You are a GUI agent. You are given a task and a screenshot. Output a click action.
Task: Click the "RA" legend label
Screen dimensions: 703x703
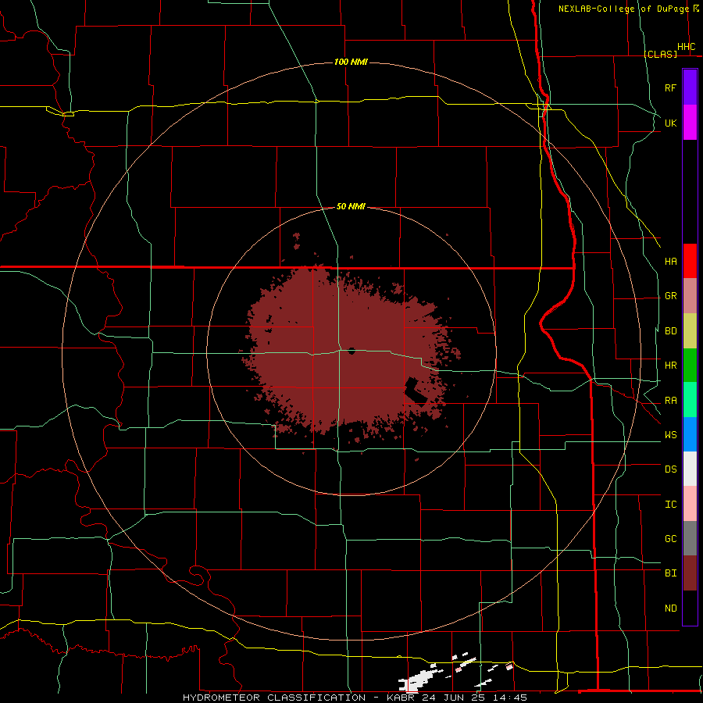[x=670, y=401]
